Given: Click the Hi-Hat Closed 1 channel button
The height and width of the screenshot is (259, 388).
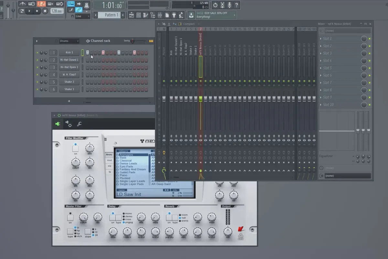Looking at the screenshot, I should pos(69,60).
